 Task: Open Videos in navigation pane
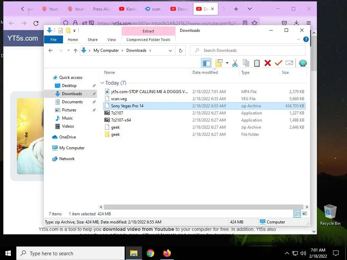68,126
